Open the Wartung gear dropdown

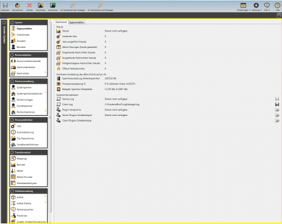(x=257, y=7)
